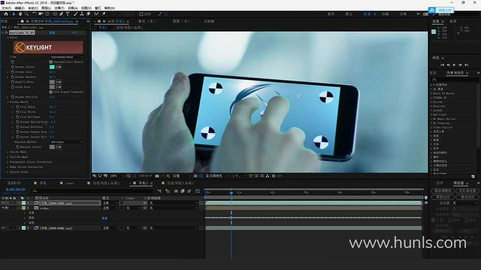Viewport: 481px width, 270px height.
Task: Open the View Intermediate Result dropdown
Action: [67, 57]
